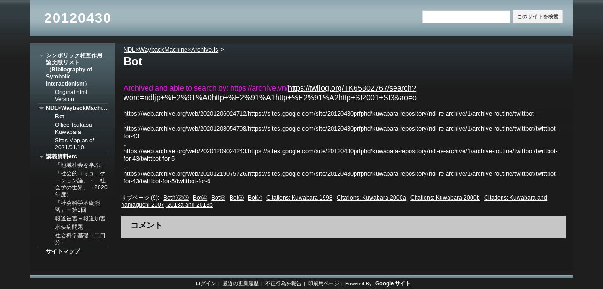Open Office Tsukasa Kuwabara page
Image resolution: width=603 pixels, height=289 pixels.
pyautogui.click(x=73, y=129)
